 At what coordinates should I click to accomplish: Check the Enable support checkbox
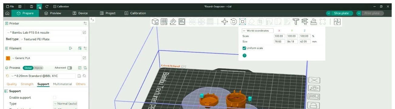[x=55, y=97]
